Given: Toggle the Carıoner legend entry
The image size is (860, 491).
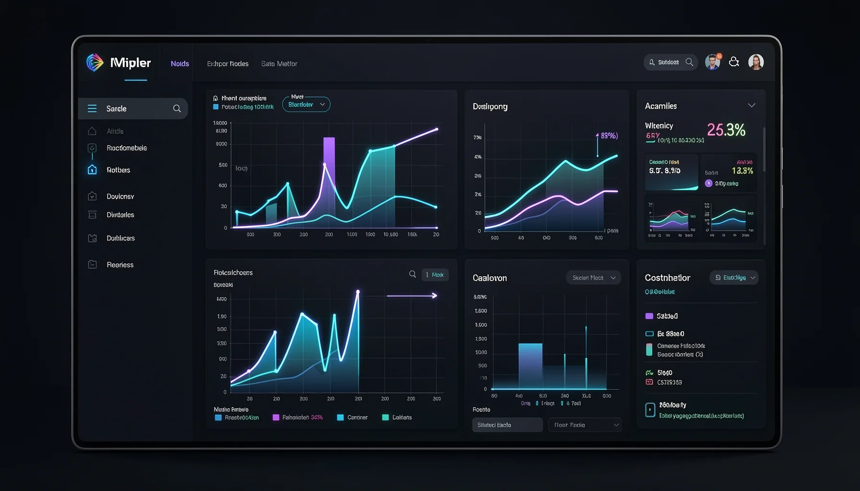Looking at the screenshot, I should [x=352, y=418].
